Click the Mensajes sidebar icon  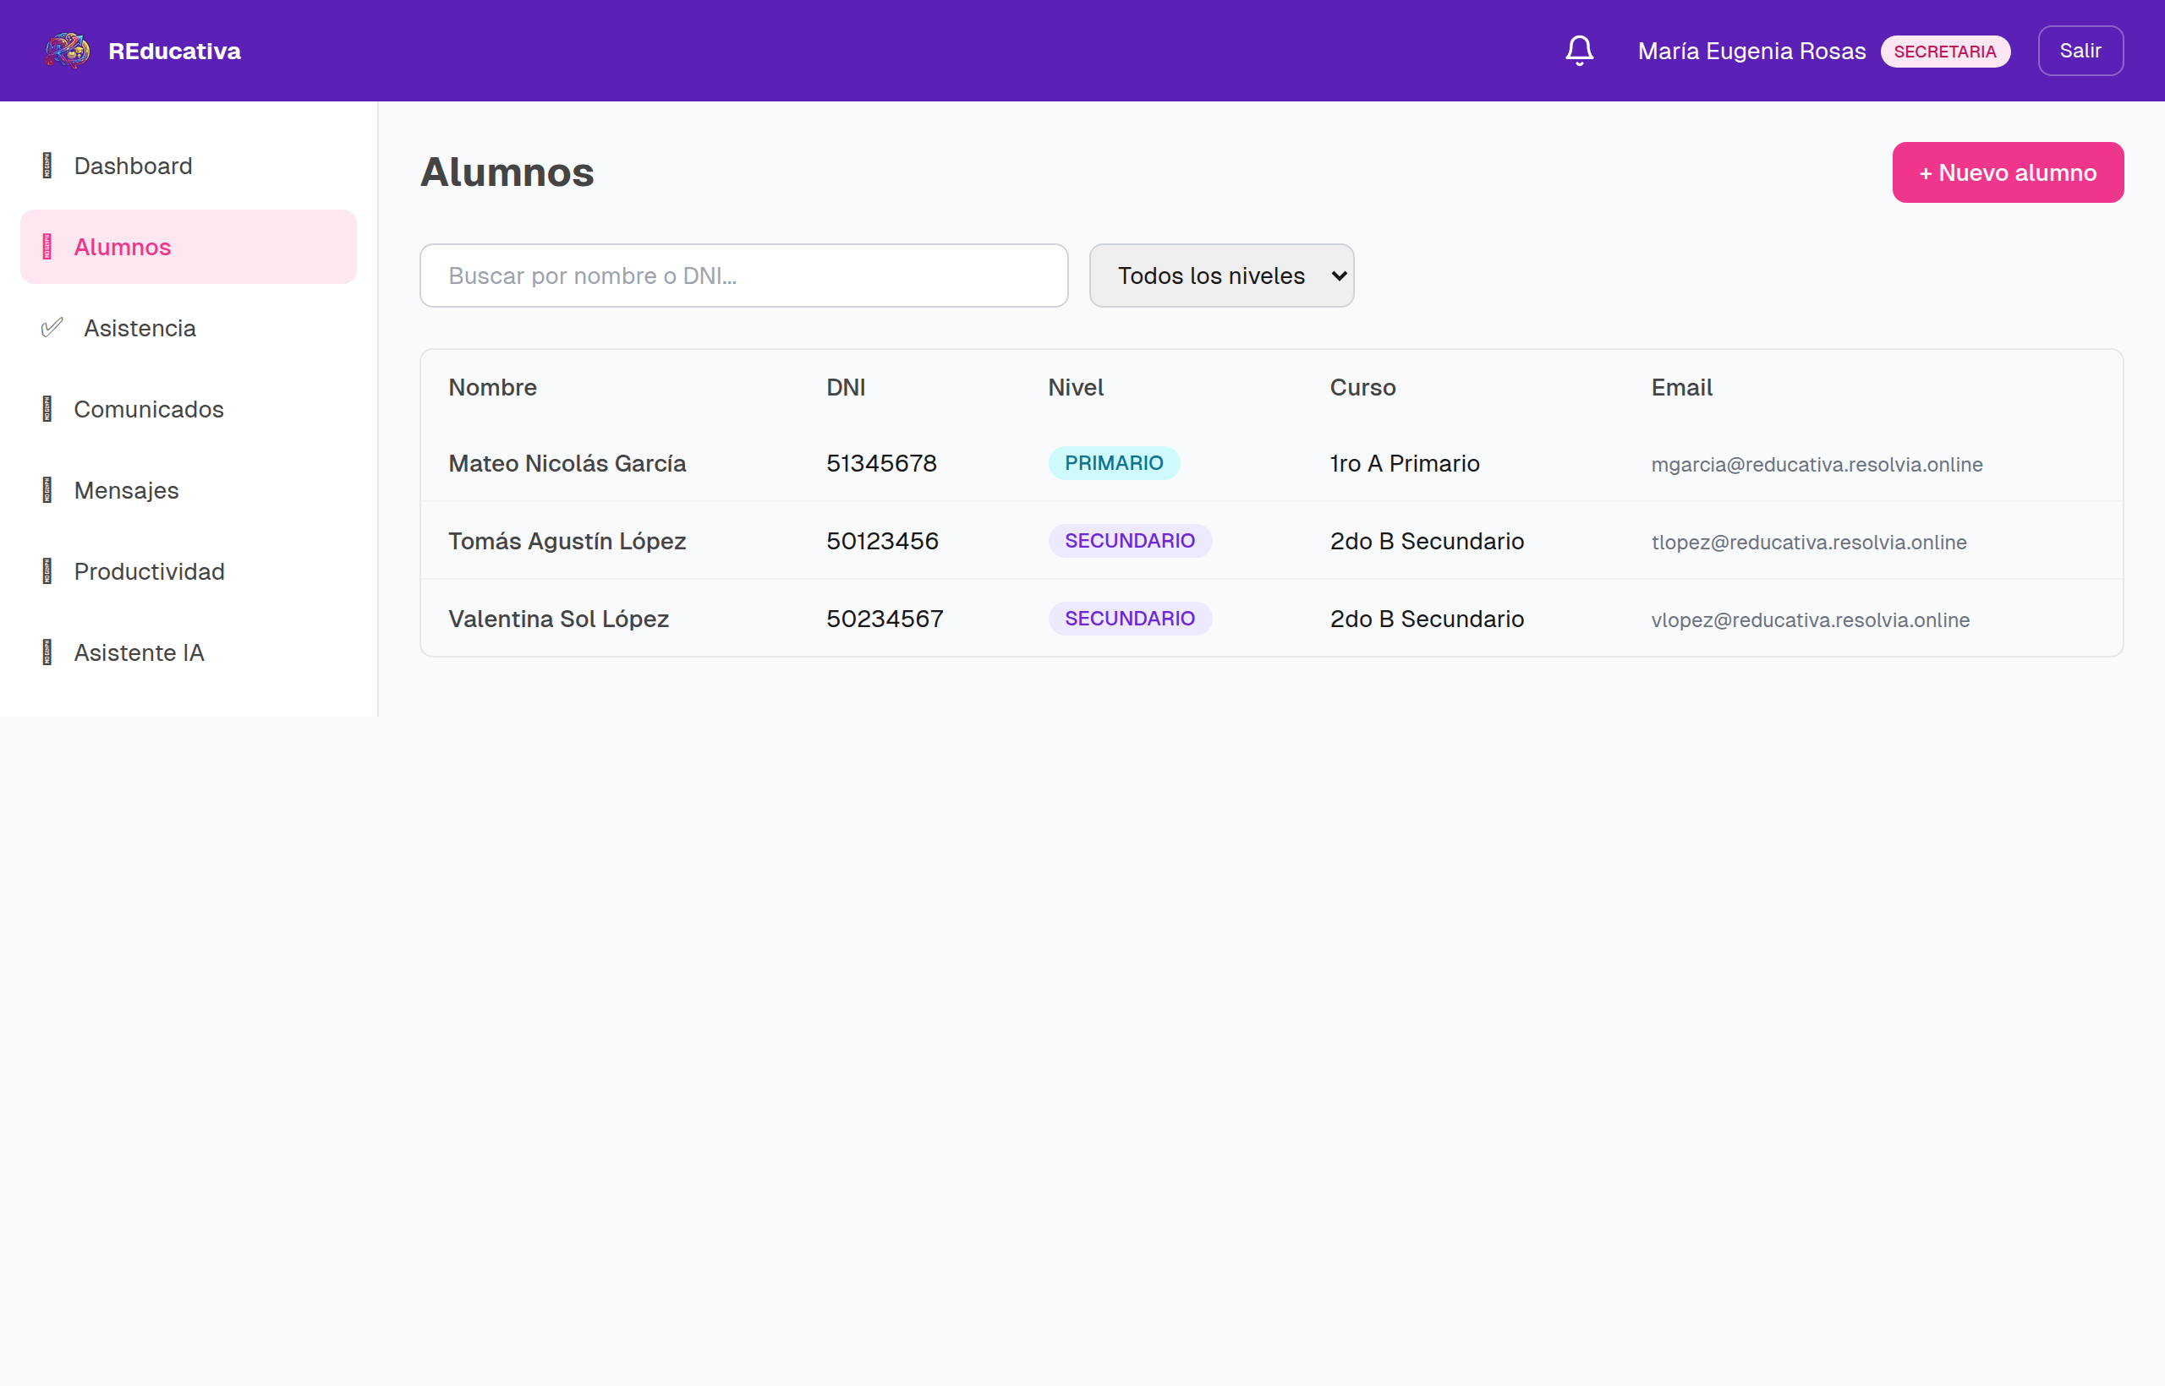[x=47, y=489]
